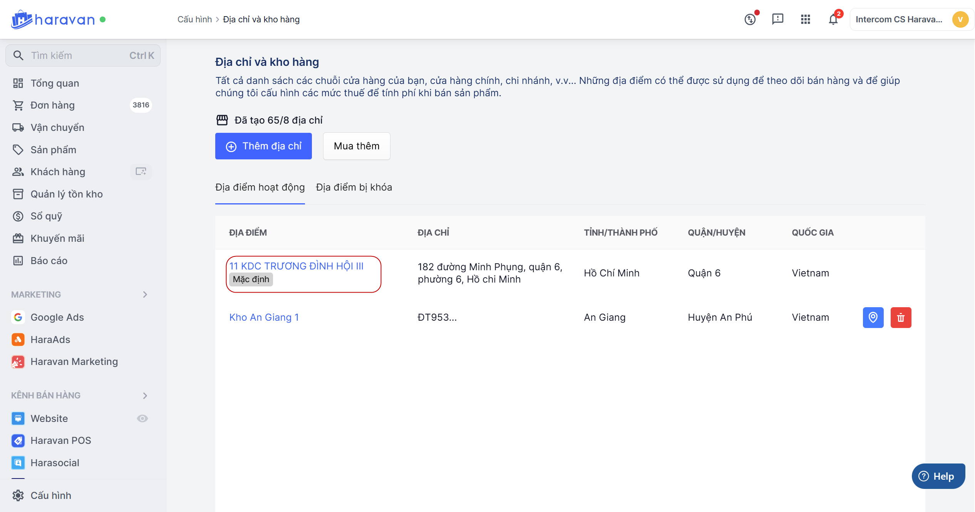Viewport: 975px width, 512px height.
Task: Click the Khách hàng card icon badge
Action: click(141, 172)
